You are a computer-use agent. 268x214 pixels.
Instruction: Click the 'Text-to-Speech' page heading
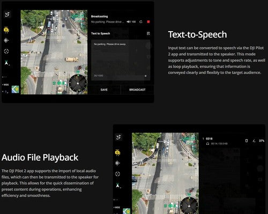[197, 34]
